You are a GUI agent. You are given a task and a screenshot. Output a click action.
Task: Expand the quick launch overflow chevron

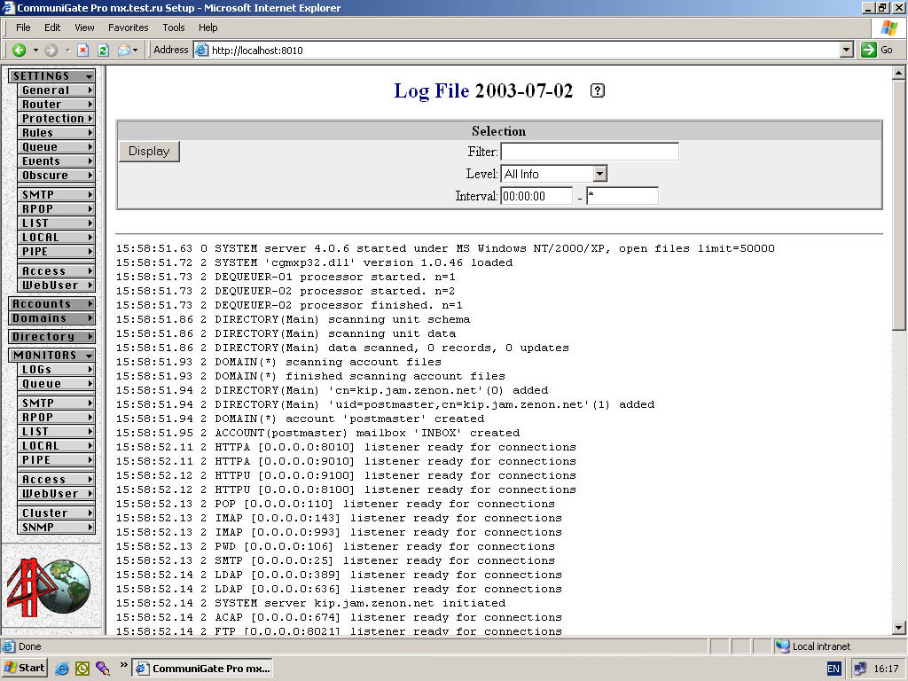pyautogui.click(x=123, y=665)
